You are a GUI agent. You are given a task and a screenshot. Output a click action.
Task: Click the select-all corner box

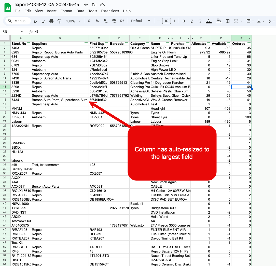(5, 38)
